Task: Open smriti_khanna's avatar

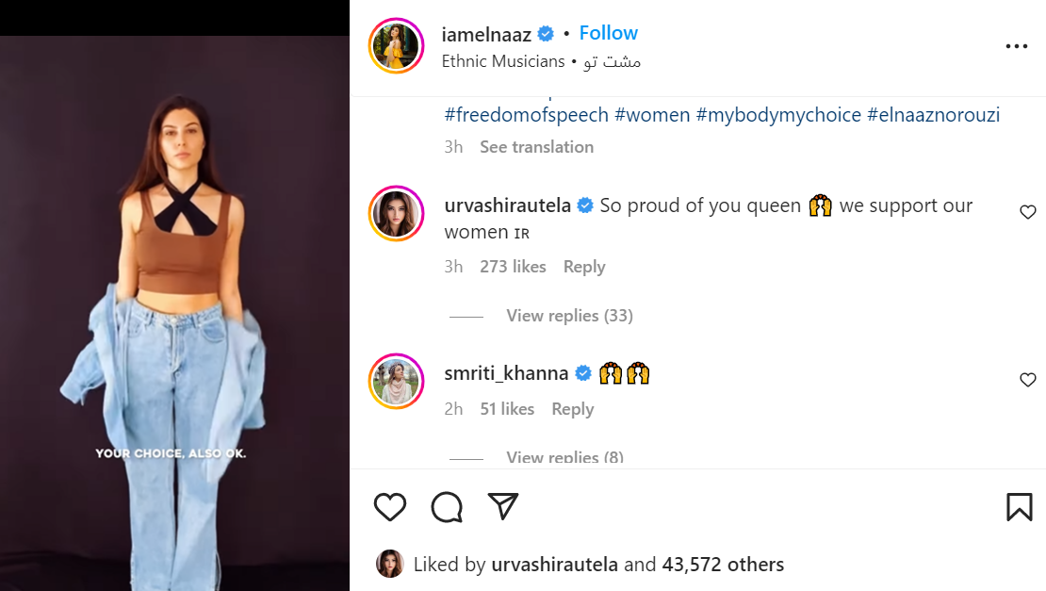Action: click(x=396, y=381)
